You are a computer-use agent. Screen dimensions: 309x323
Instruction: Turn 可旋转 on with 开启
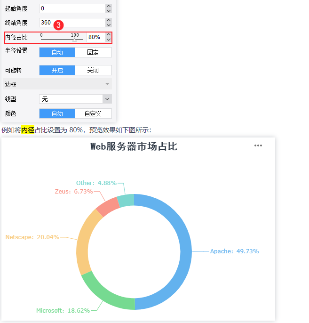(x=57, y=70)
